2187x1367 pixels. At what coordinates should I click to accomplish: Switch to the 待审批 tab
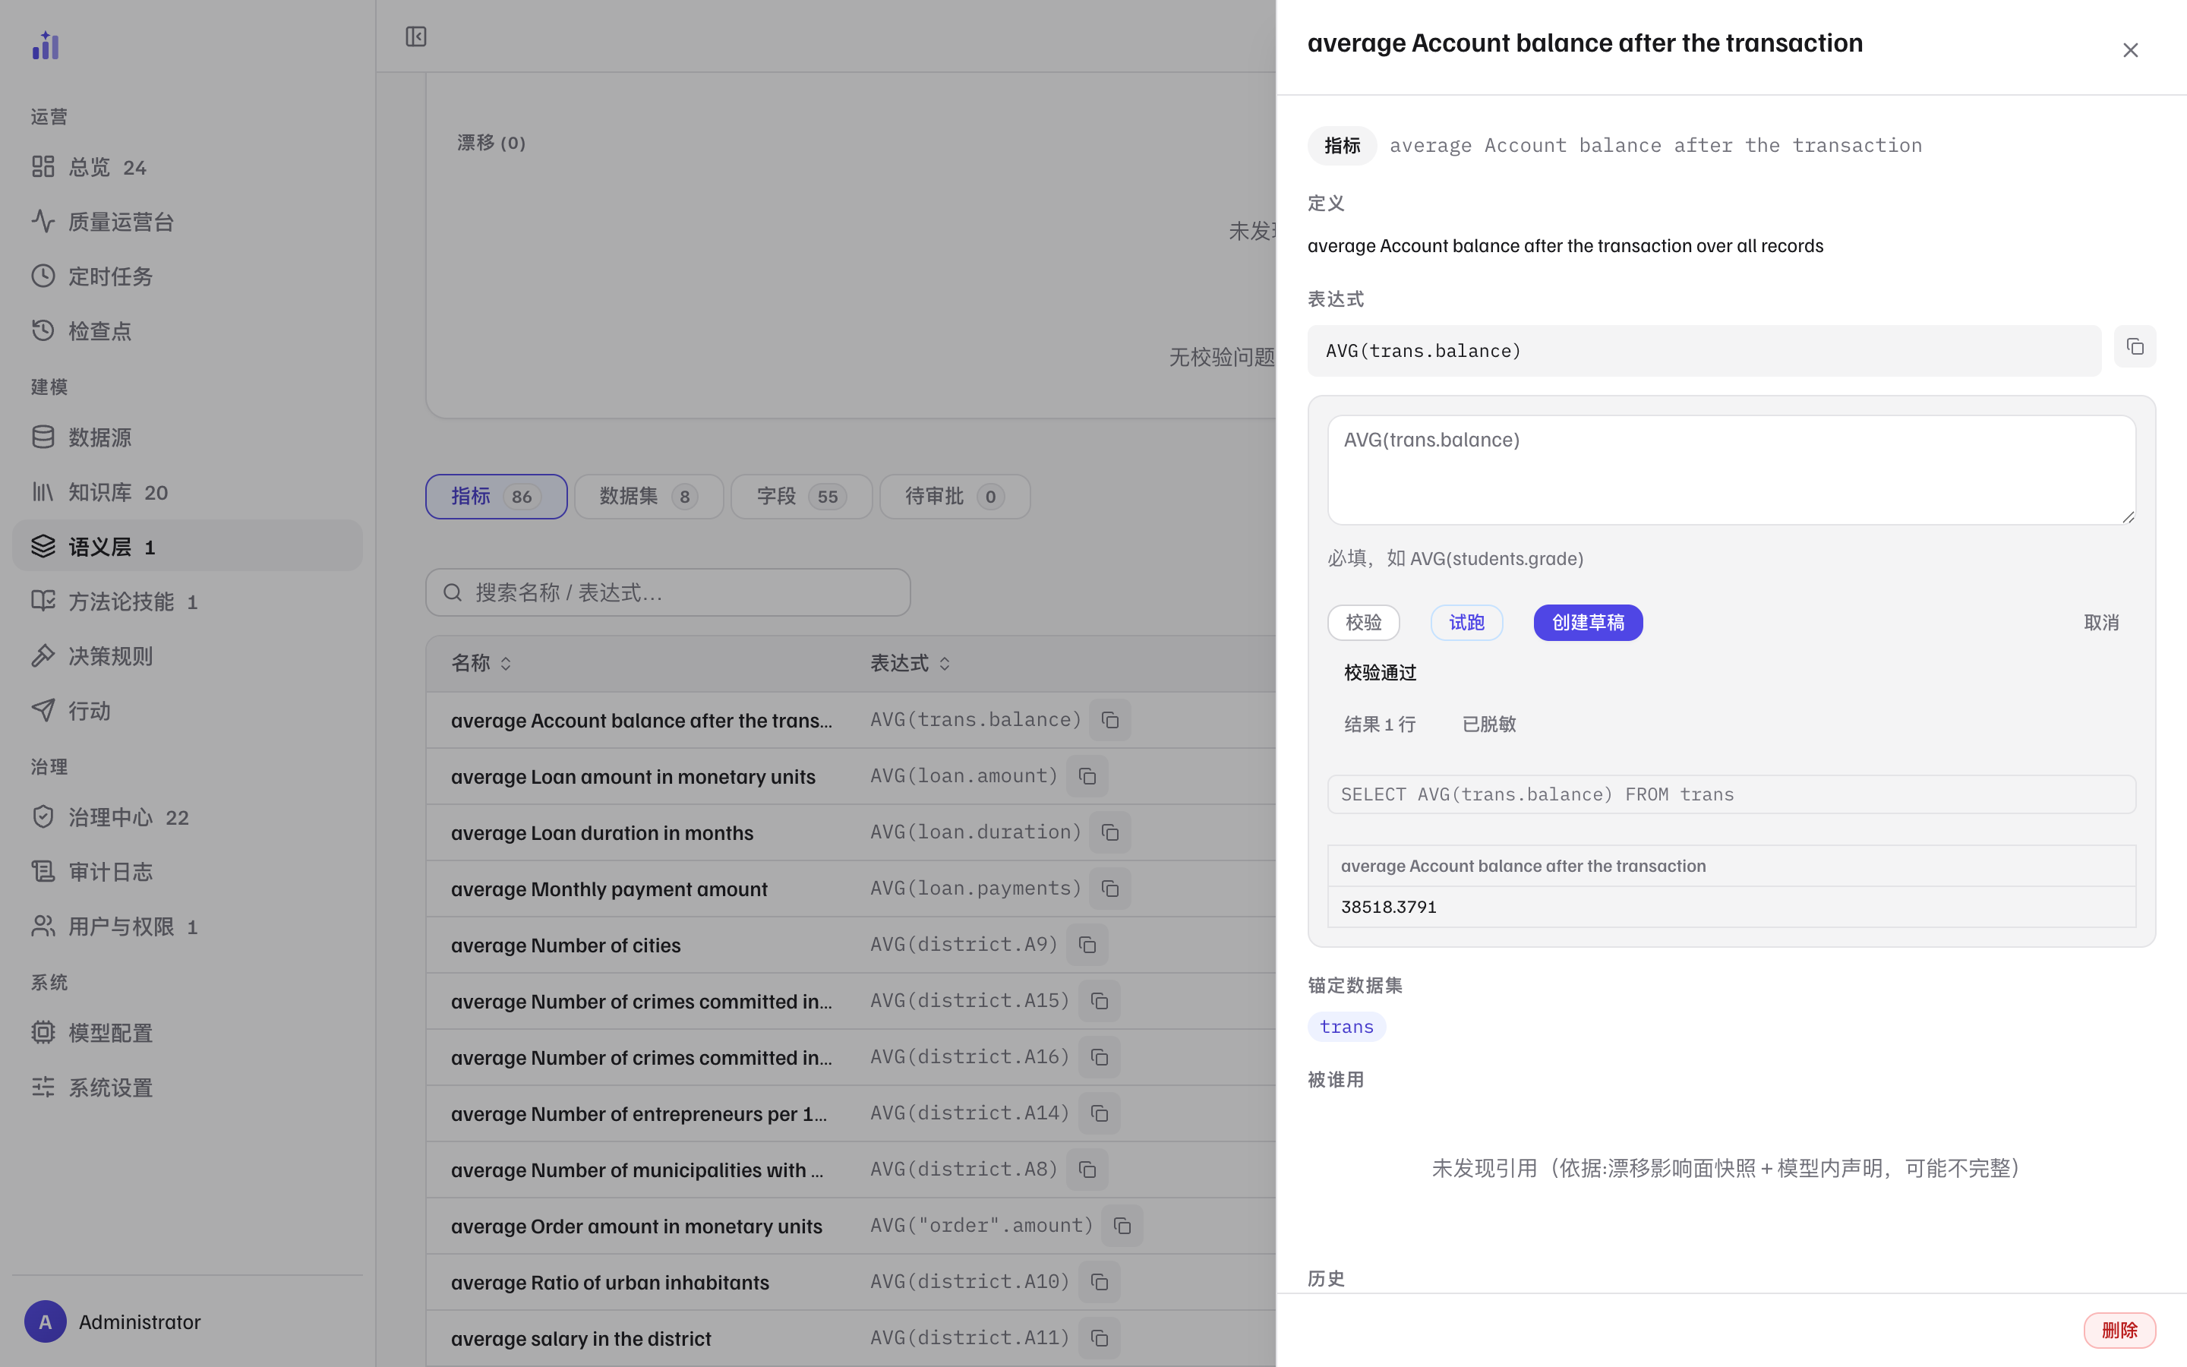955,497
